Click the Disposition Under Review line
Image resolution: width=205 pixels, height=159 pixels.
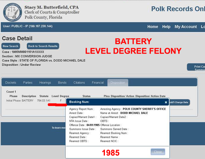click(21, 65)
